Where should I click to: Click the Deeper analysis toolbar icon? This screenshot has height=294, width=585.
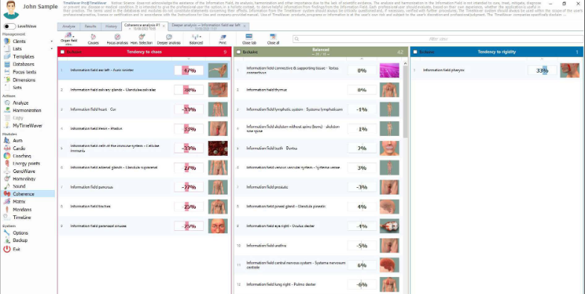[x=169, y=39]
